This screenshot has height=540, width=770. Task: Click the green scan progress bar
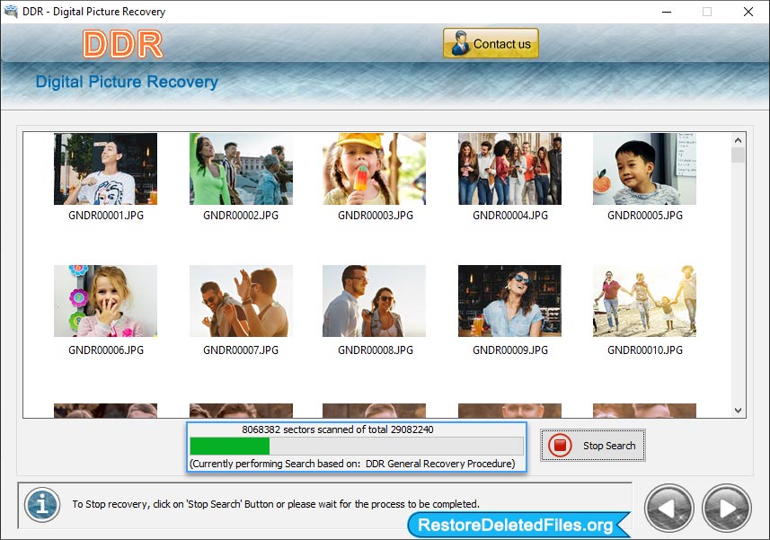tap(357, 446)
